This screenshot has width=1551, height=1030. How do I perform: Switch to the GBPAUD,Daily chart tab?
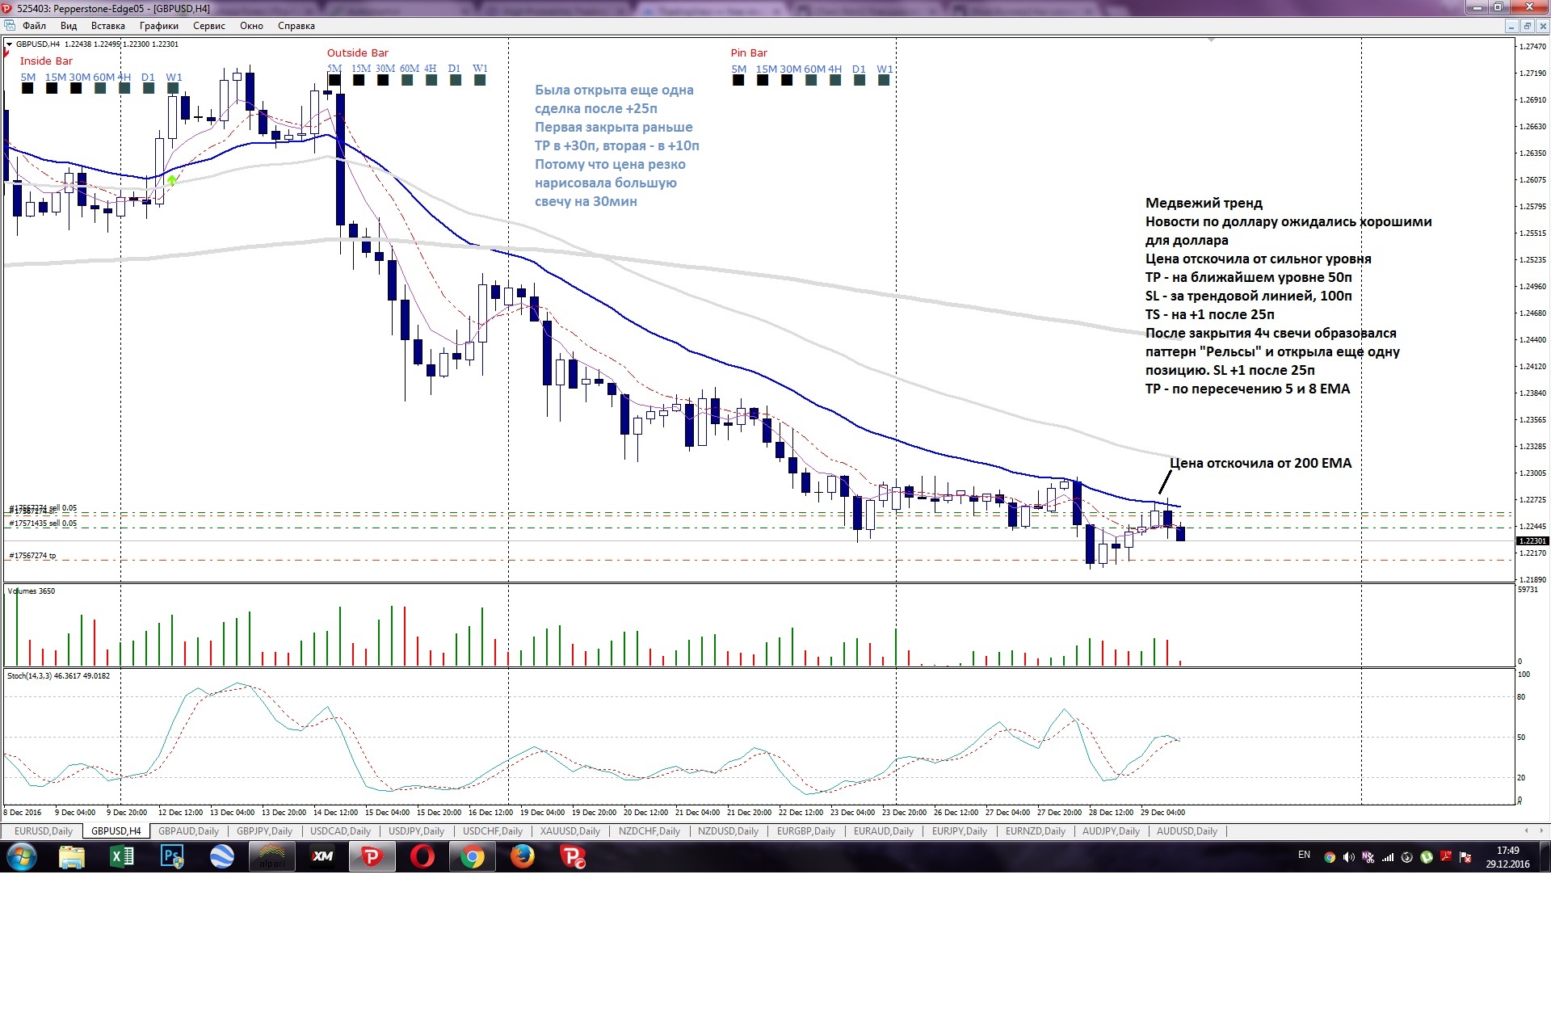click(x=189, y=831)
